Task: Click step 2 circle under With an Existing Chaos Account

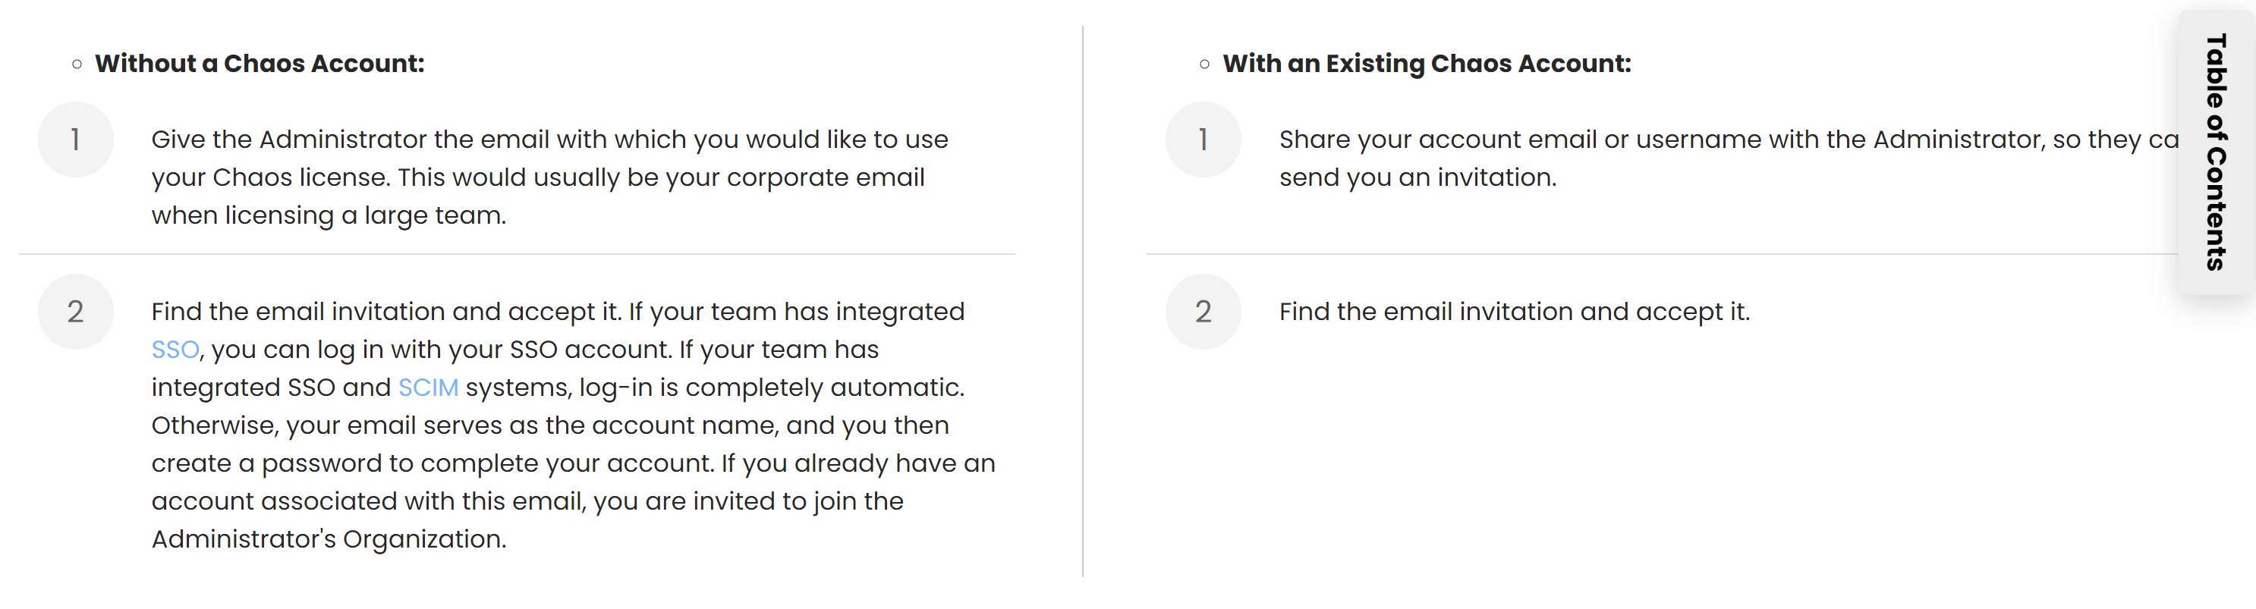Action: (x=1204, y=312)
